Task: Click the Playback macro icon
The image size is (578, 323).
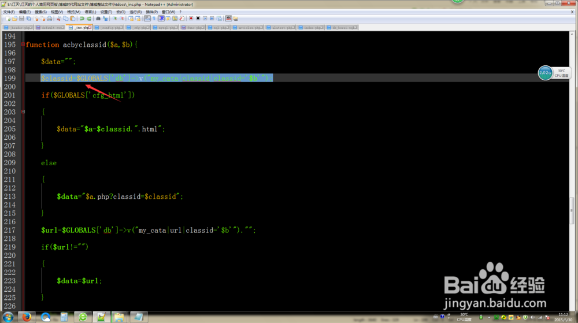Action: 205,18
